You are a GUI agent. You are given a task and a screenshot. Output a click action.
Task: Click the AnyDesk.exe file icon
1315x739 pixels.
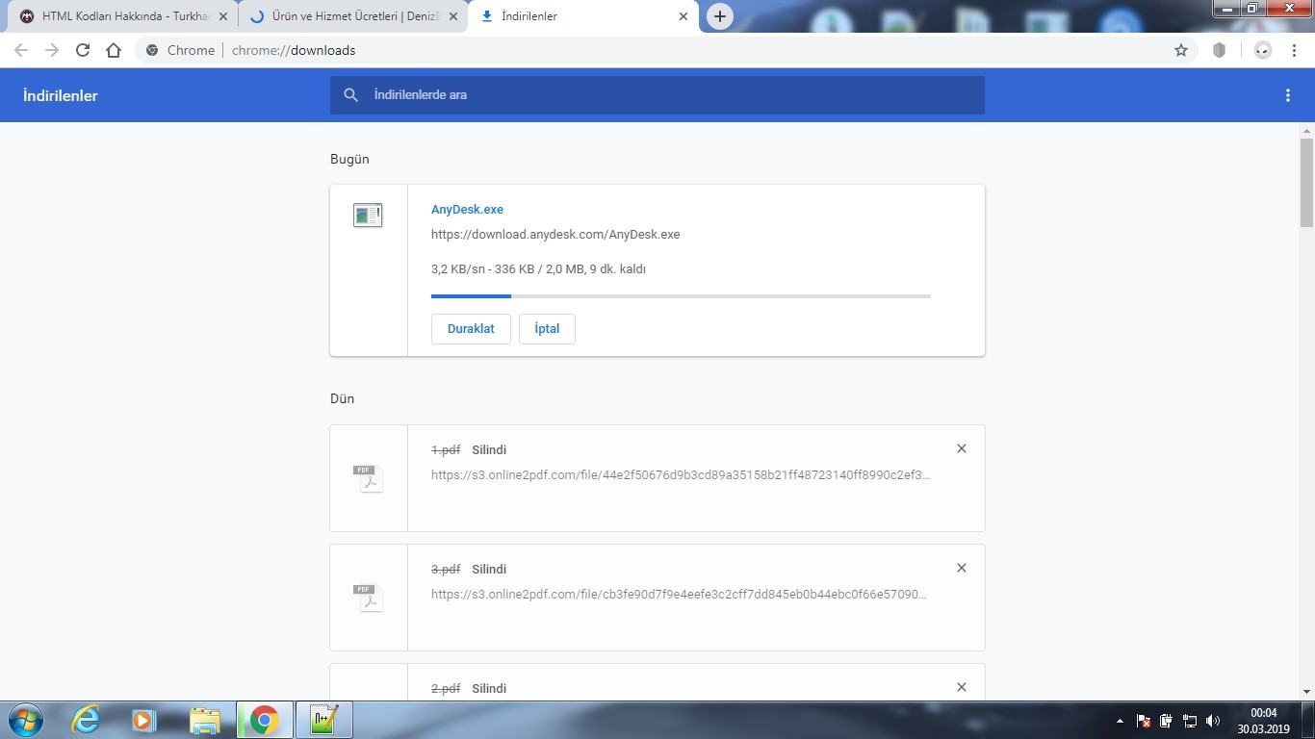(368, 215)
